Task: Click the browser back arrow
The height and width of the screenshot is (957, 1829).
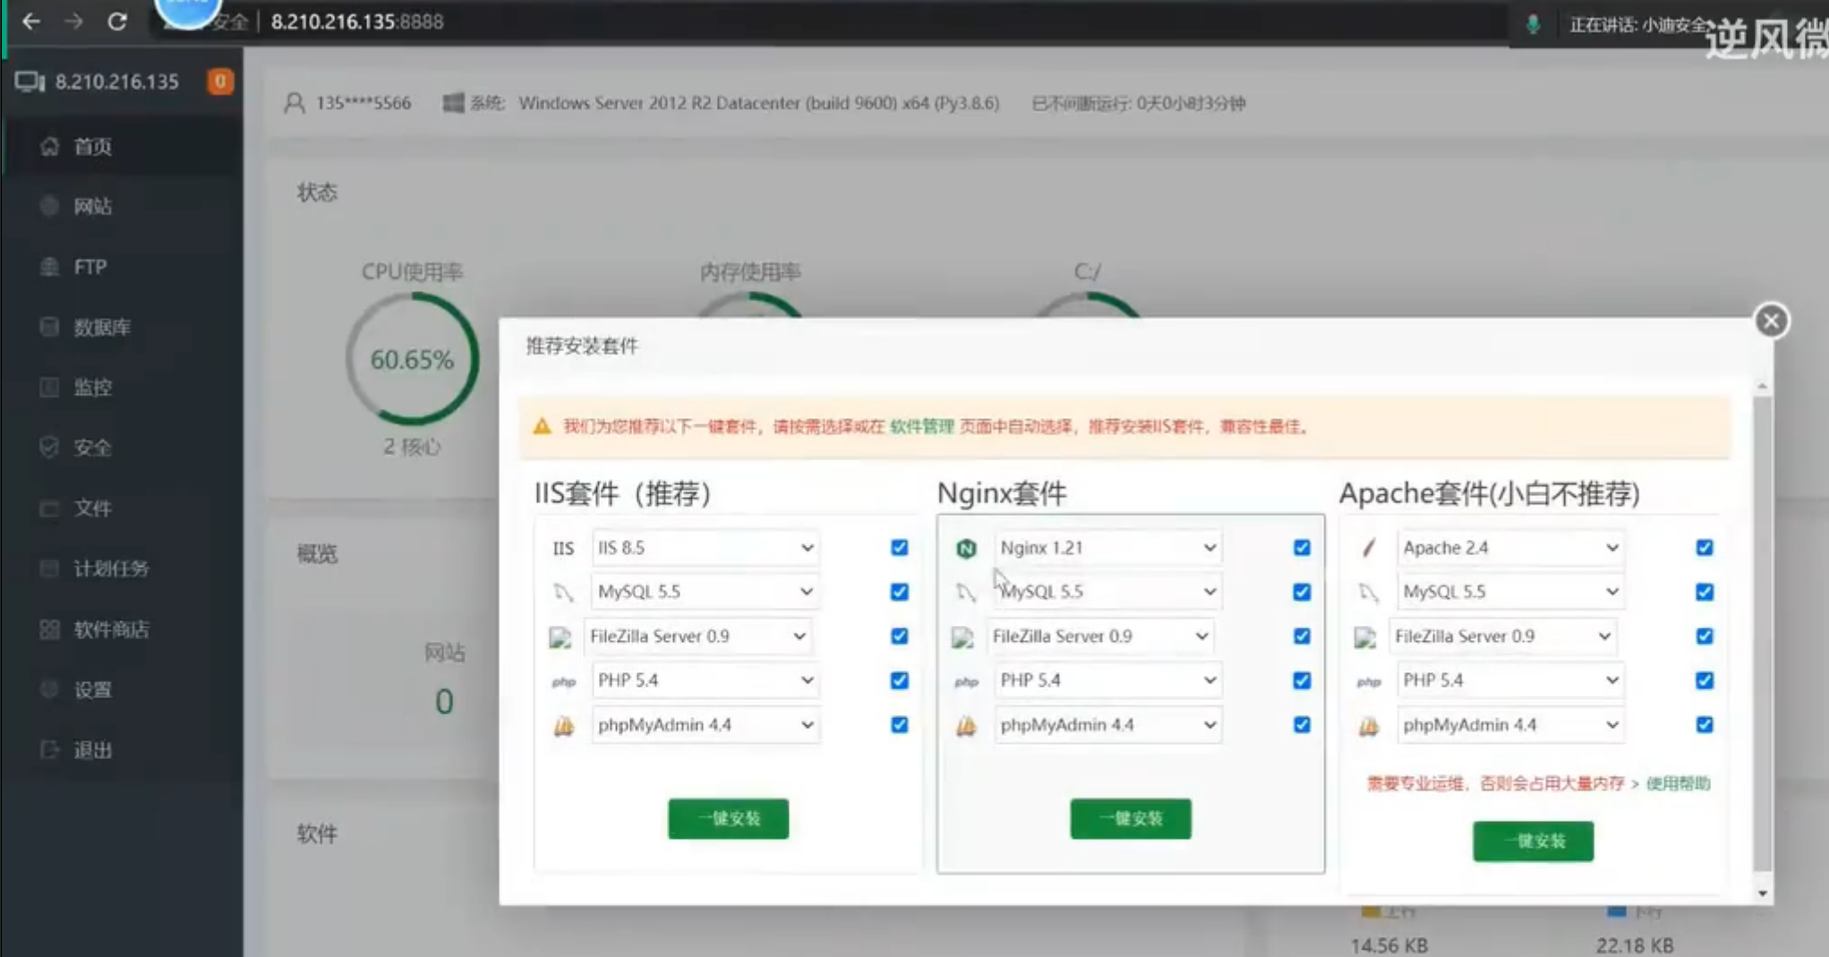Action: [x=31, y=21]
